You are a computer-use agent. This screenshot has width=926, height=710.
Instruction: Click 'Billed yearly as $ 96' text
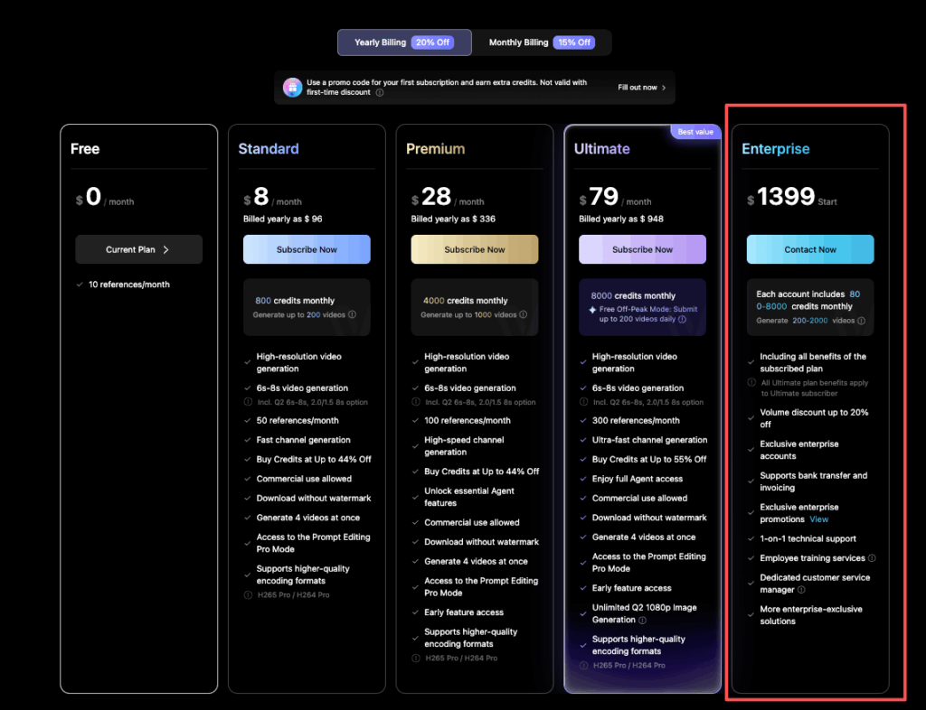pyautogui.click(x=283, y=219)
